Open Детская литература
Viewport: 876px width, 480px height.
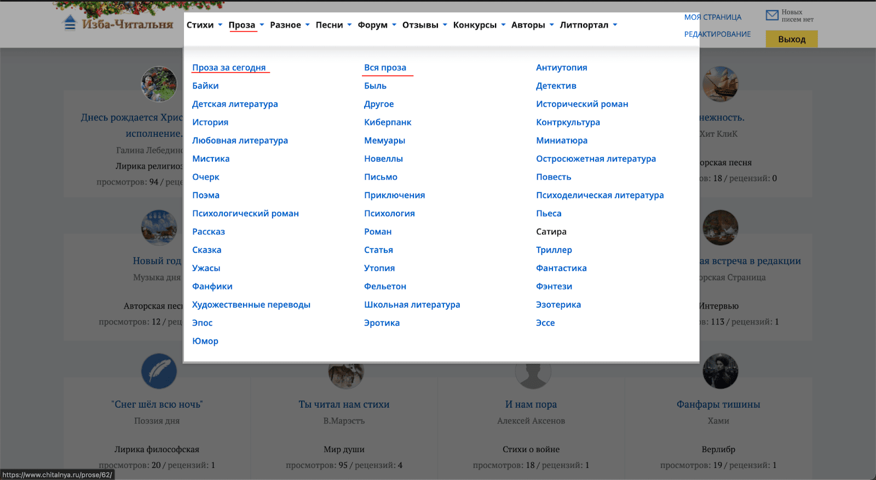[x=235, y=104]
